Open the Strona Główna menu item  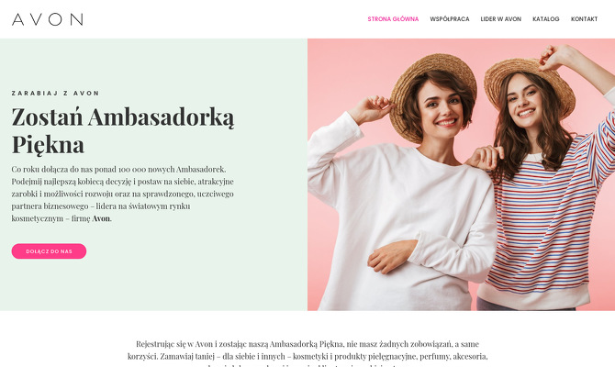tap(393, 19)
